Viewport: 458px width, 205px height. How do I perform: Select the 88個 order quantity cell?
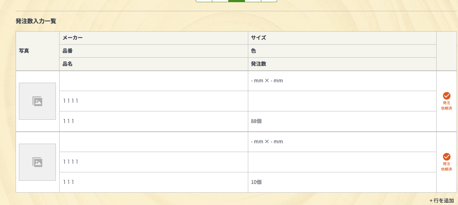coord(342,121)
